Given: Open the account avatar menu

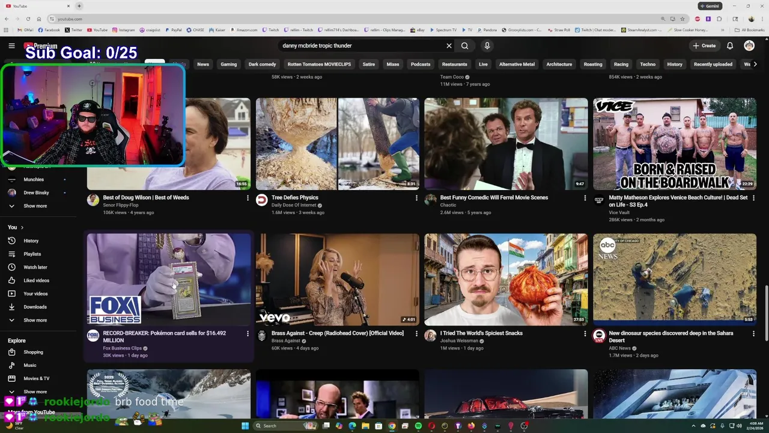Looking at the screenshot, I should 749,46.
